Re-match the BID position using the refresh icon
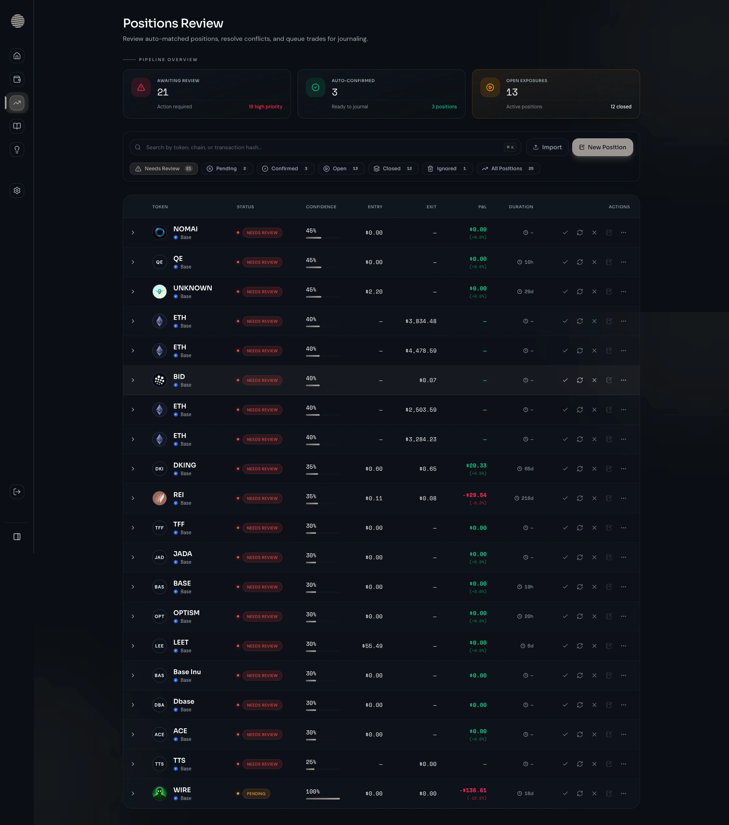Viewport: 729px width, 825px height. tap(580, 380)
